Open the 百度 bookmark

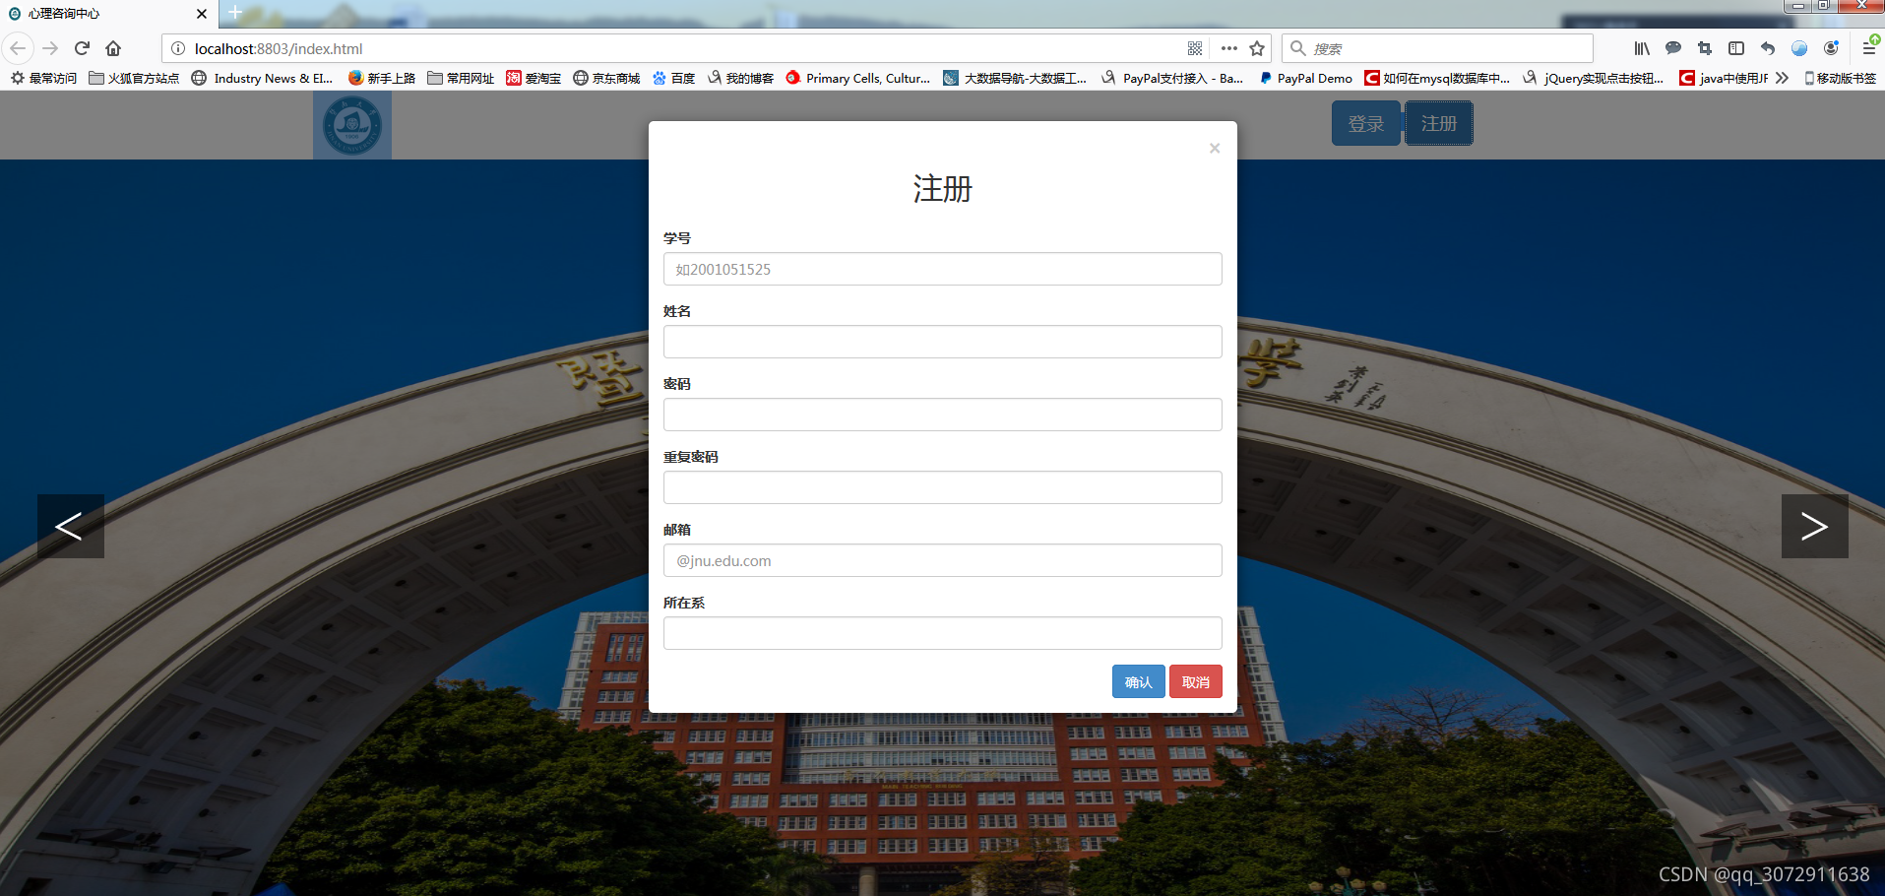click(673, 78)
